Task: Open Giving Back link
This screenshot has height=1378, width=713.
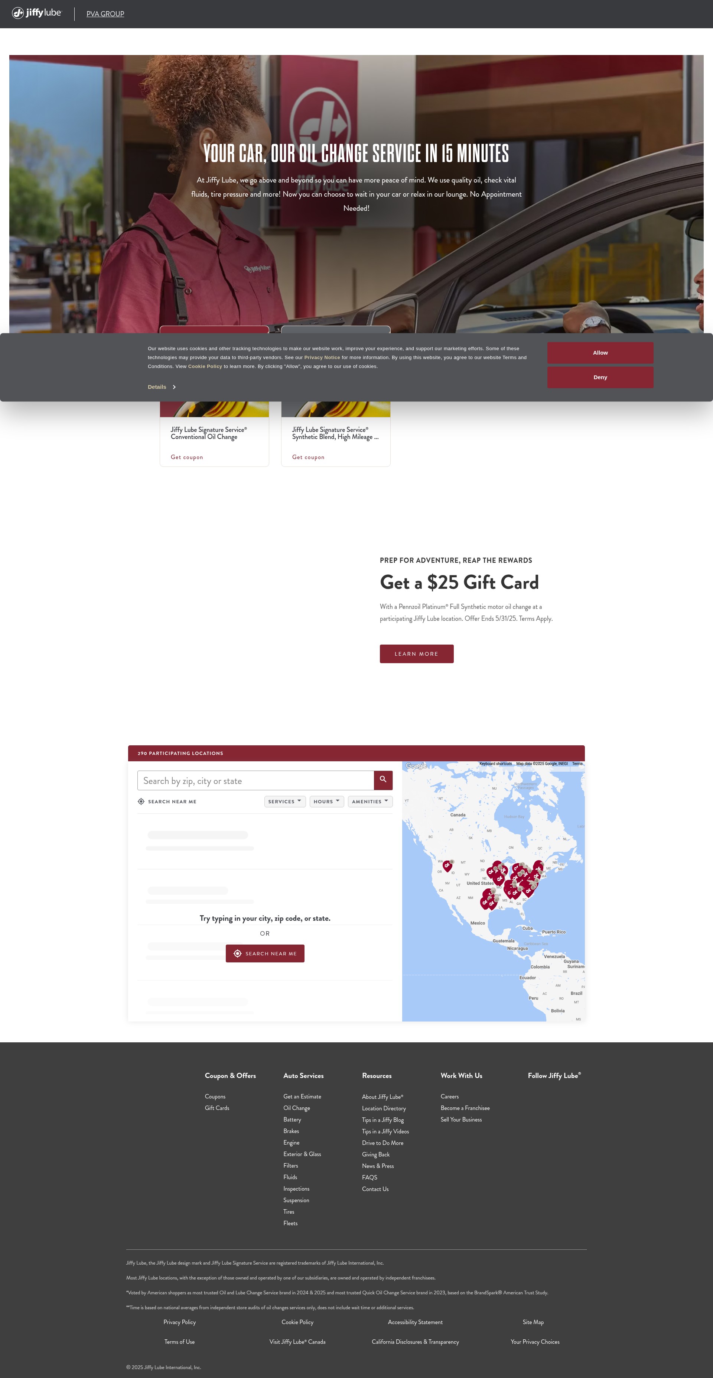Action: [376, 1154]
